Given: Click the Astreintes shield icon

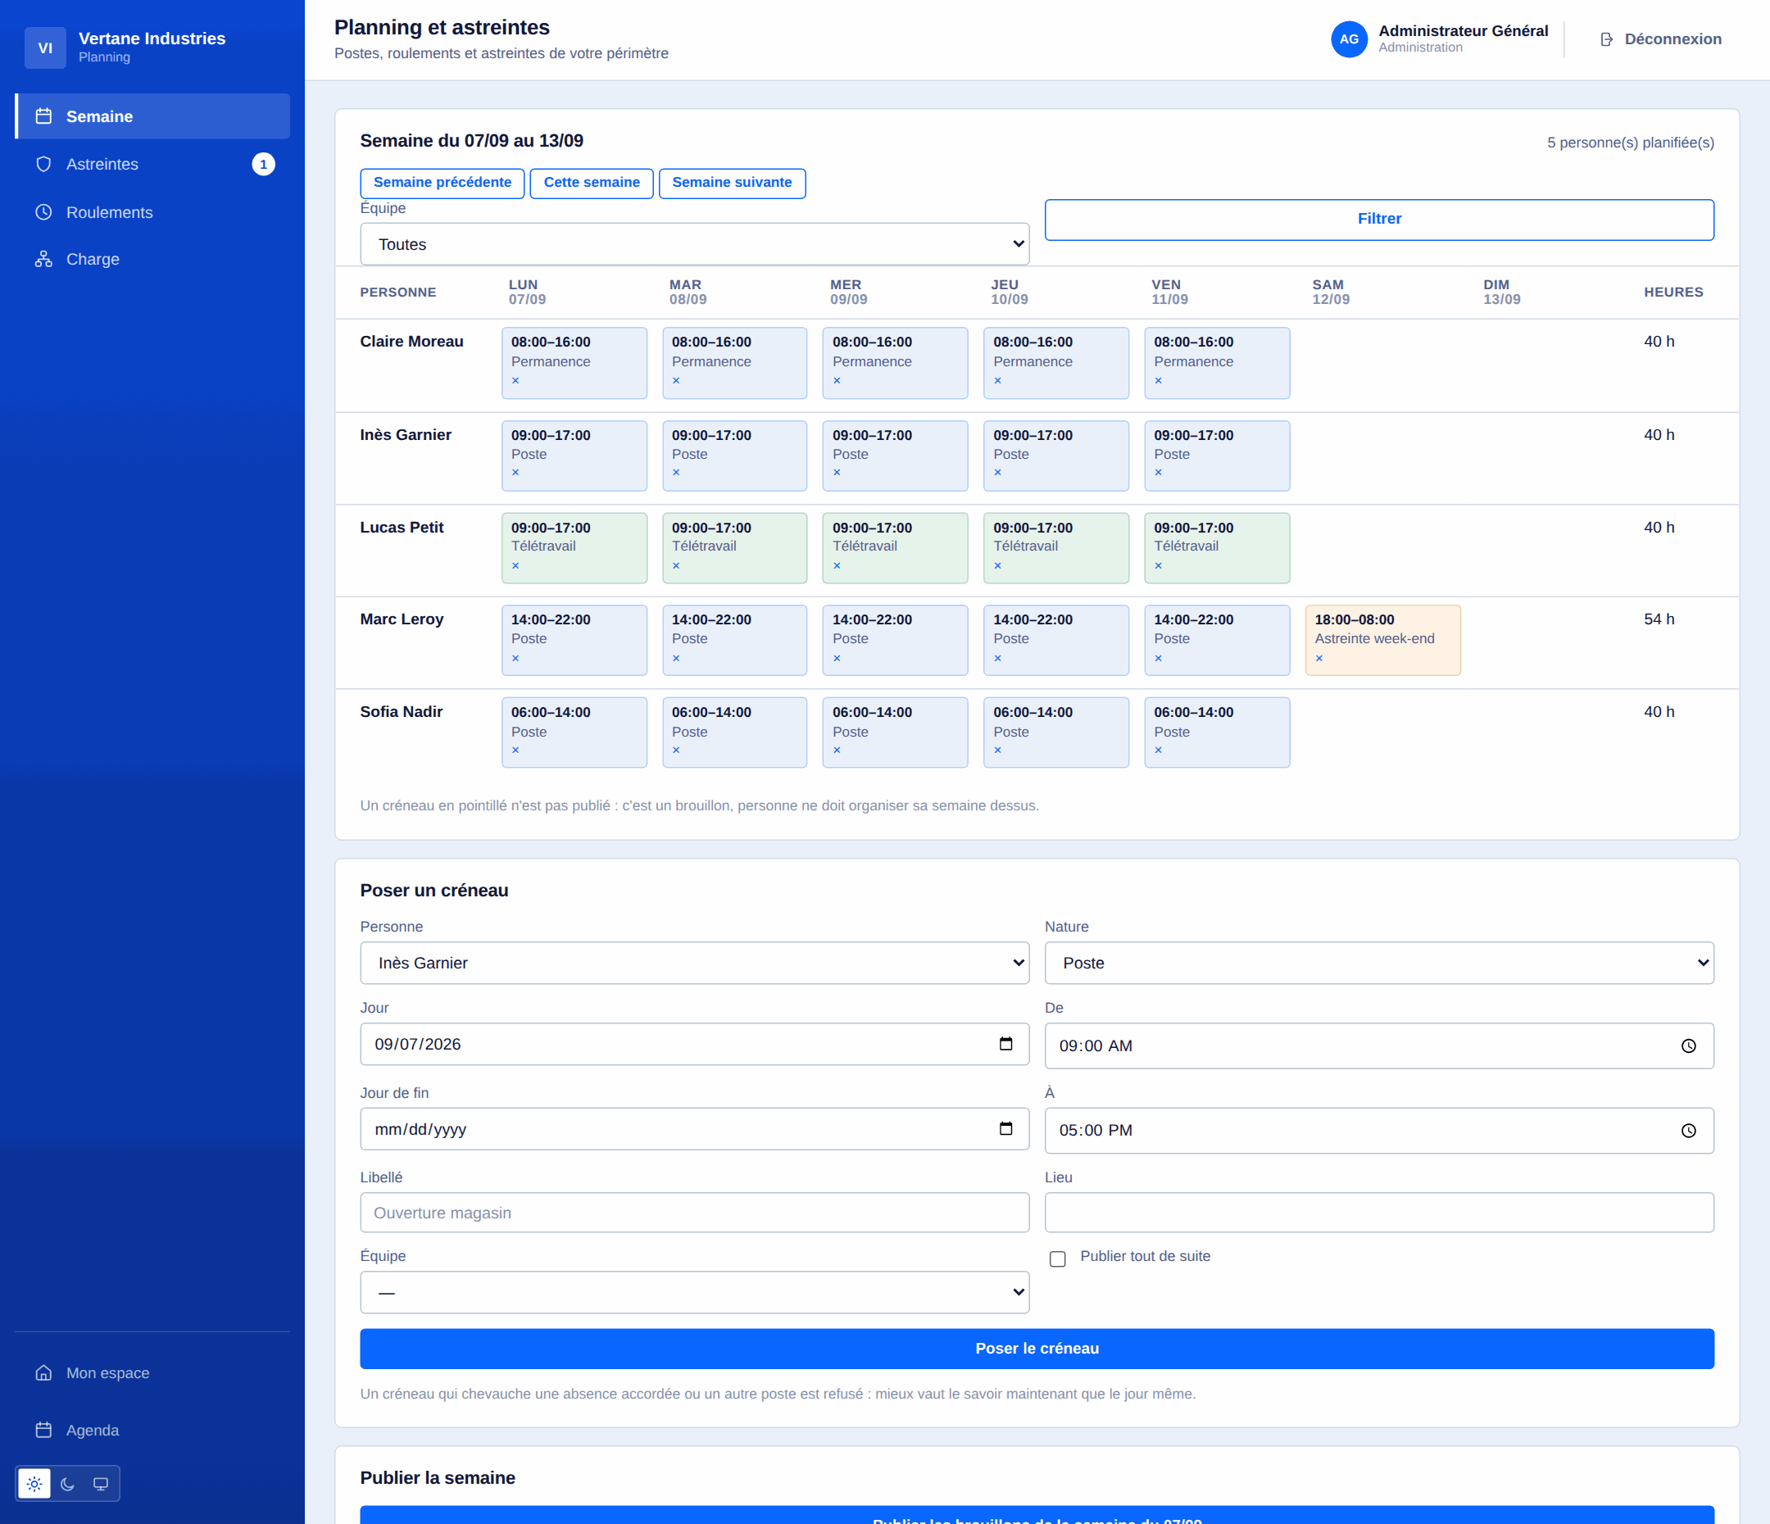Looking at the screenshot, I should point(43,164).
